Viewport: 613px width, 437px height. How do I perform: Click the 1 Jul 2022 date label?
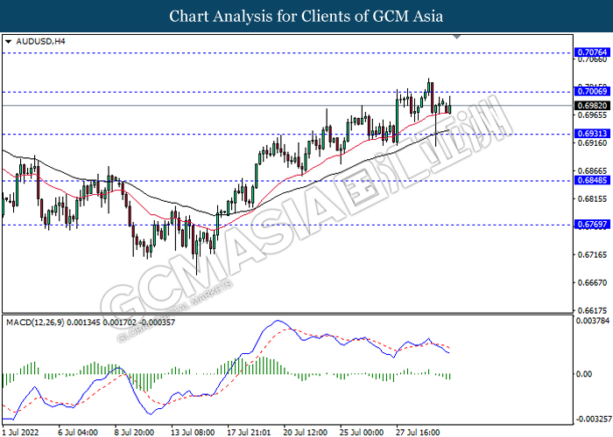point(21,433)
